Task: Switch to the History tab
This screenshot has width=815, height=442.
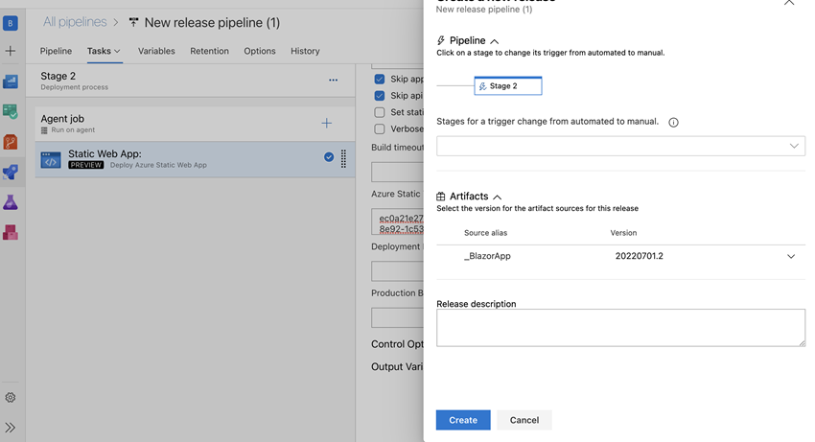Action: [305, 51]
